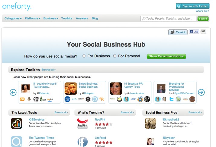Open the Toolkits navigation item
The width and height of the screenshot is (216, 147).
pos(67,18)
